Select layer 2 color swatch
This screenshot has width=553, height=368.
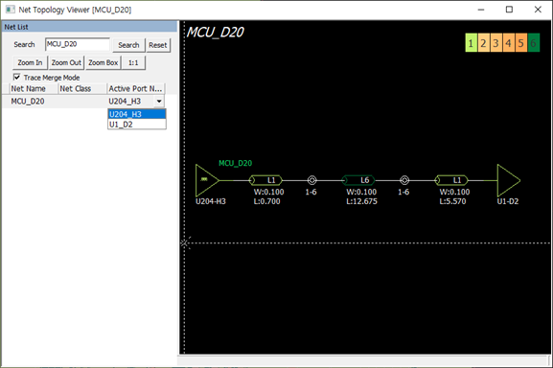tap(484, 43)
